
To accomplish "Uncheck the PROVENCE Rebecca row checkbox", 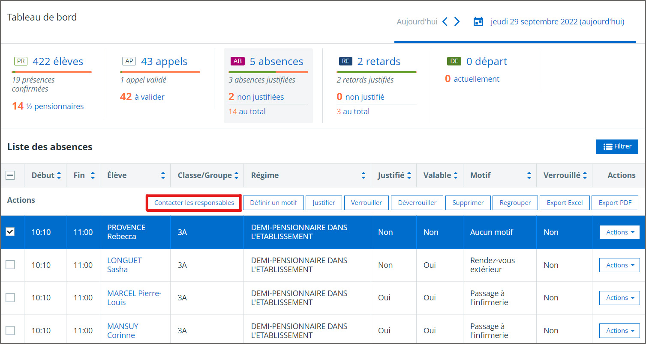I will pyautogui.click(x=10, y=231).
